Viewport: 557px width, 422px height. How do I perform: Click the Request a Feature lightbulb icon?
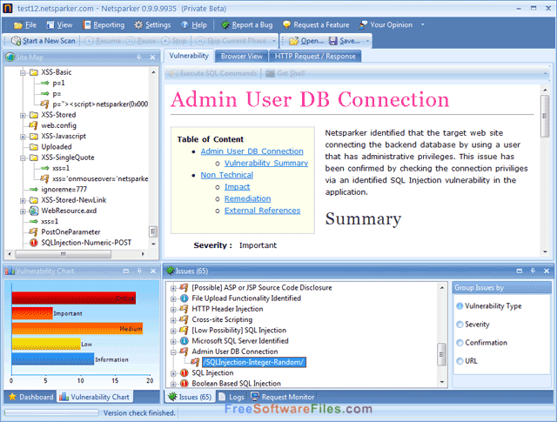[286, 25]
